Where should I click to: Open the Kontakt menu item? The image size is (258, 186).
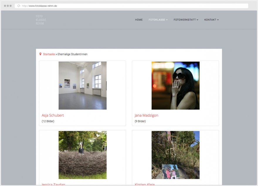point(210,20)
